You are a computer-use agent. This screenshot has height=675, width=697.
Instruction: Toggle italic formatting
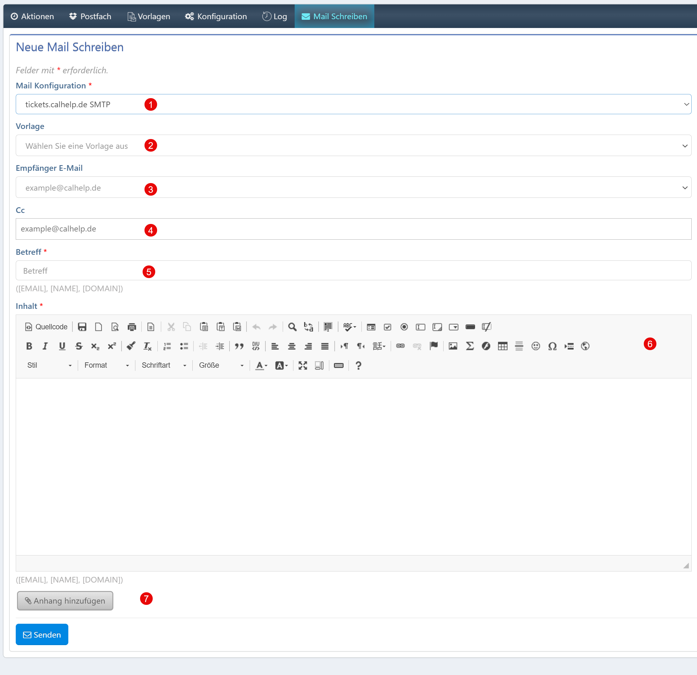pyautogui.click(x=45, y=346)
